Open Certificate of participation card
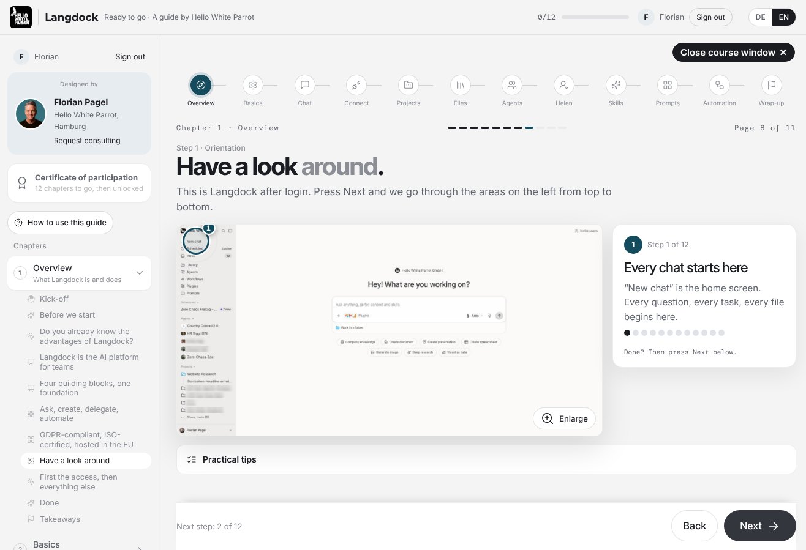 click(79, 183)
